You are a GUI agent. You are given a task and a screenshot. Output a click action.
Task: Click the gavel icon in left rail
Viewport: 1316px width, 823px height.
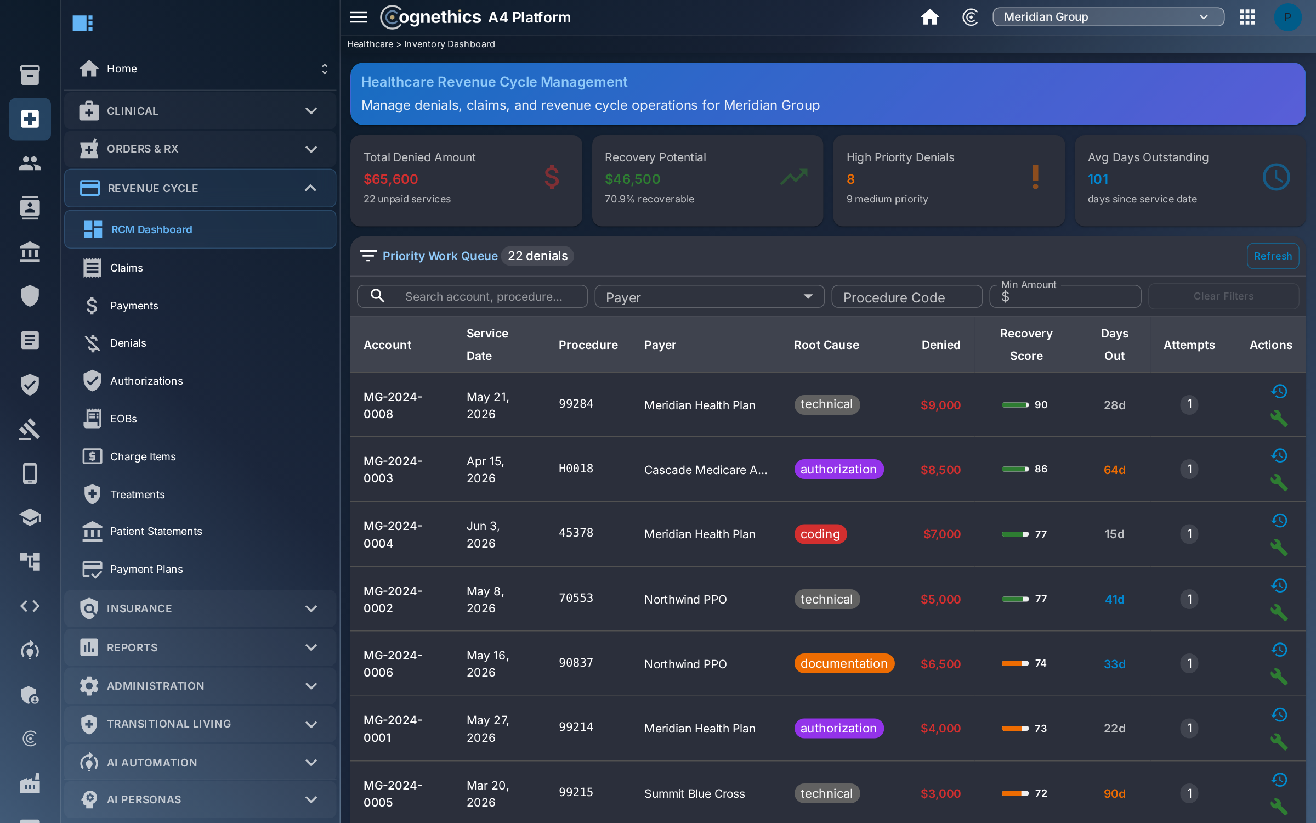[x=30, y=429]
